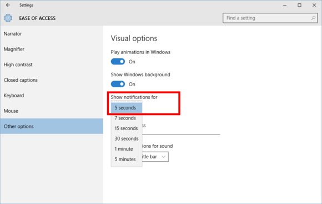Screen dimensions: 322x204
Task: Focus the Find a setting search box
Action: point(270,18)
